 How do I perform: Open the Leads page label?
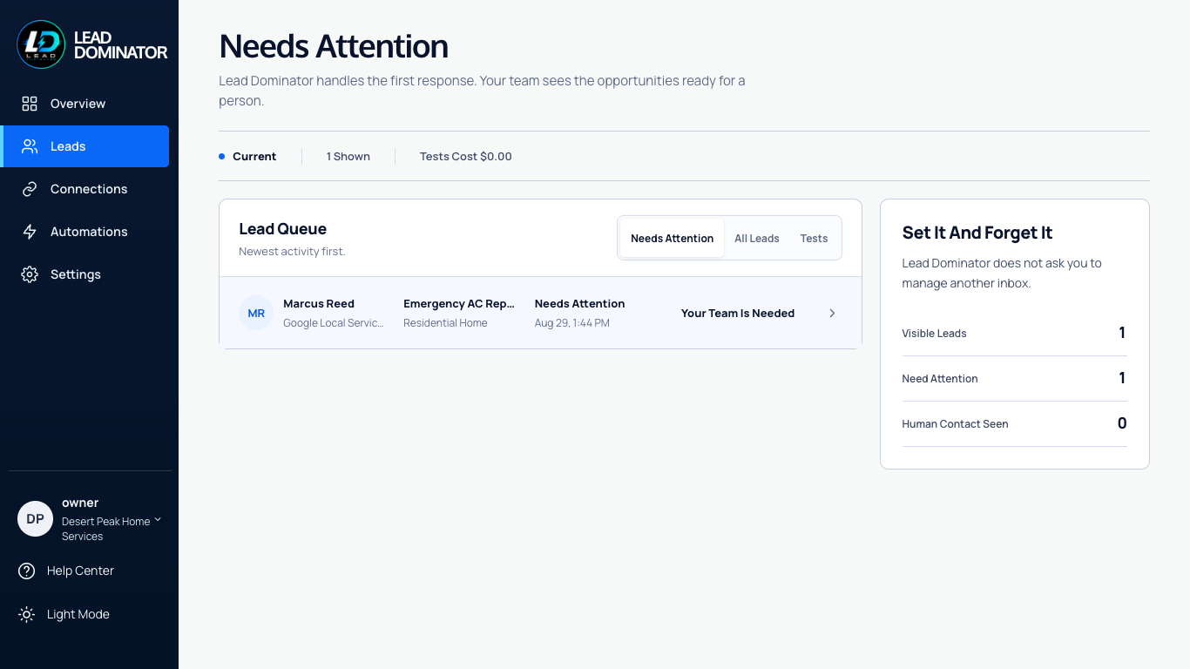[68, 146]
